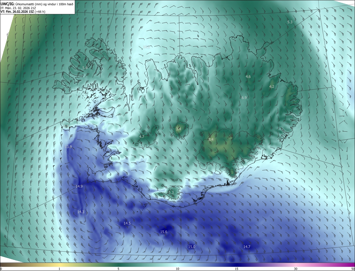Click the valid time line 'VT: Fim. 26.02.2026 15Z (+66 h)'
The image size is (355, 271).
[23, 12]
